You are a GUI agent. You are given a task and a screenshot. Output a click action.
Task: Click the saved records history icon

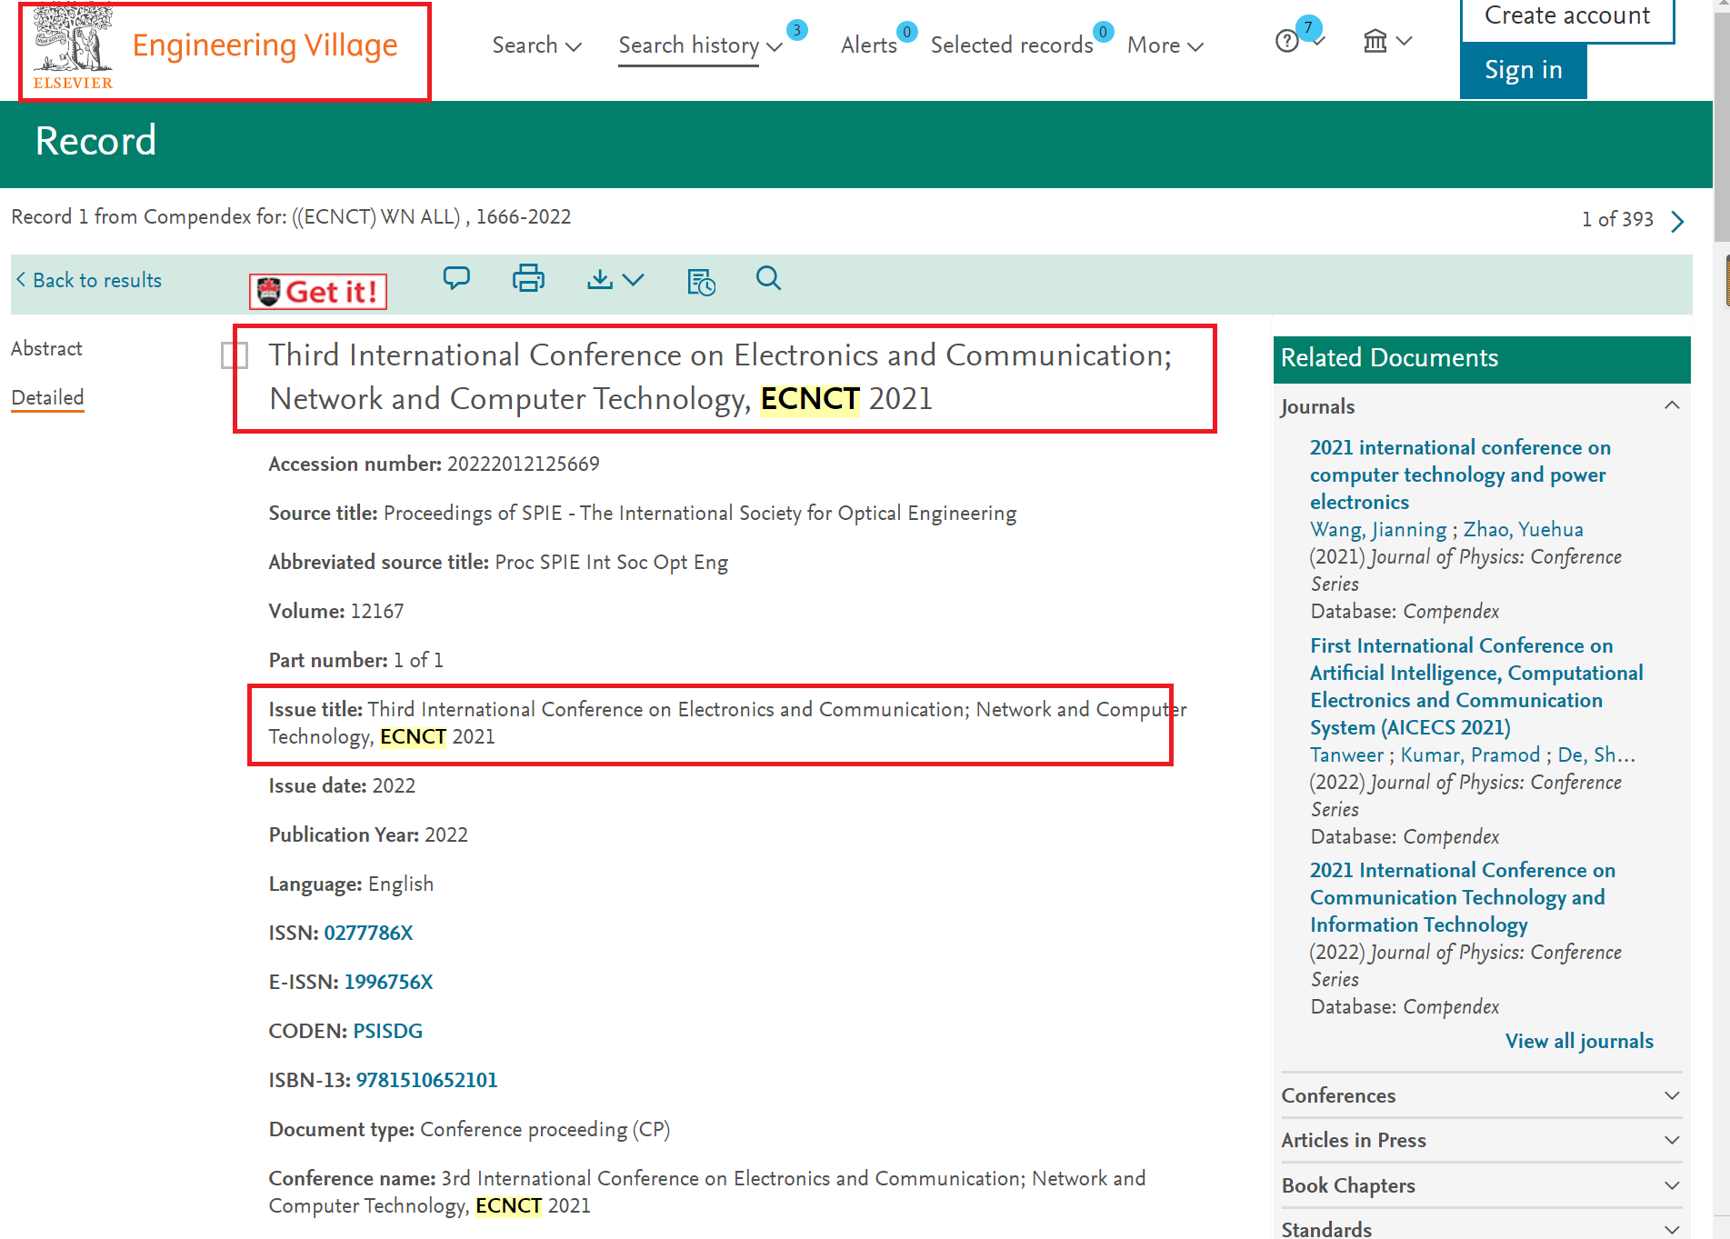pos(701,282)
